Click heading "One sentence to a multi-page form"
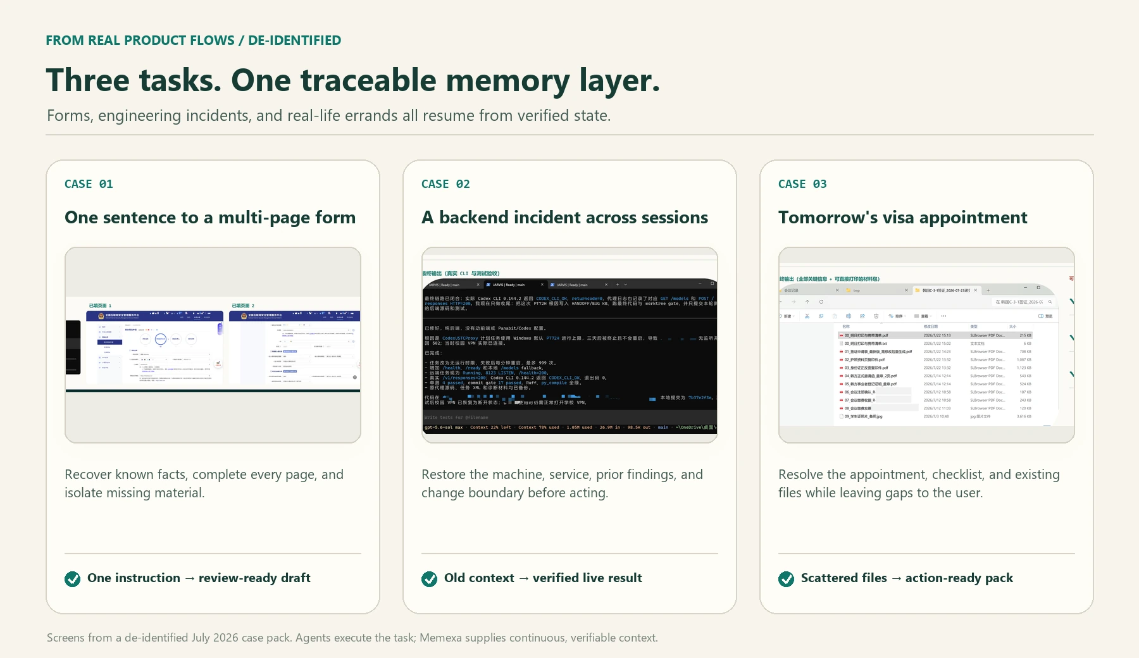 point(210,218)
